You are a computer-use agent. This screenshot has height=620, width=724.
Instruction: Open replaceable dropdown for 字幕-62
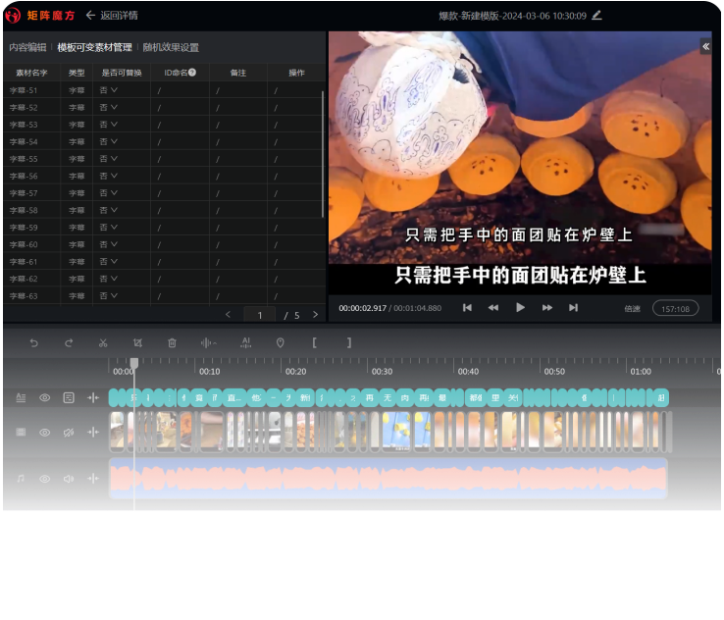coord(109,279)
